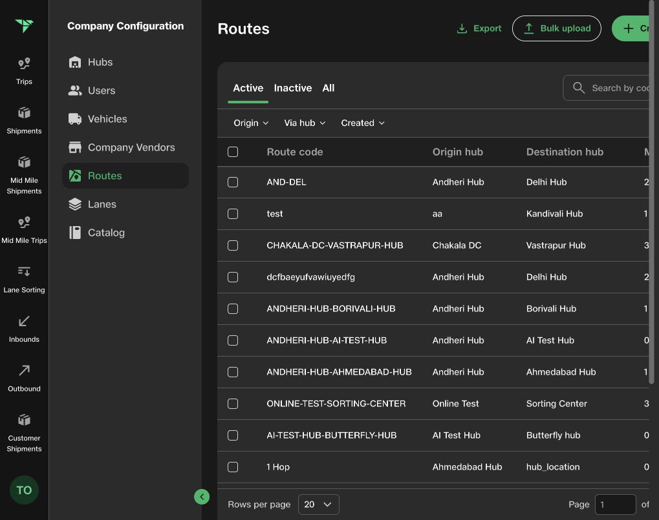Open Catalog configuration menu item
This screenshot has height=520, width=659.
tap(125, 233)
